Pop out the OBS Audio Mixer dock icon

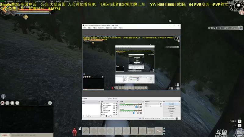point(143,101)
